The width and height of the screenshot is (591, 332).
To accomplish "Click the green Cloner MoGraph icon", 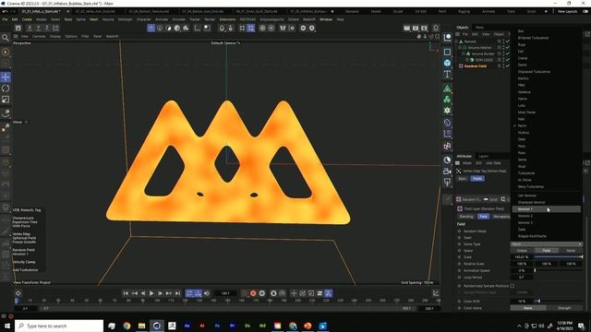I will 447,100.
